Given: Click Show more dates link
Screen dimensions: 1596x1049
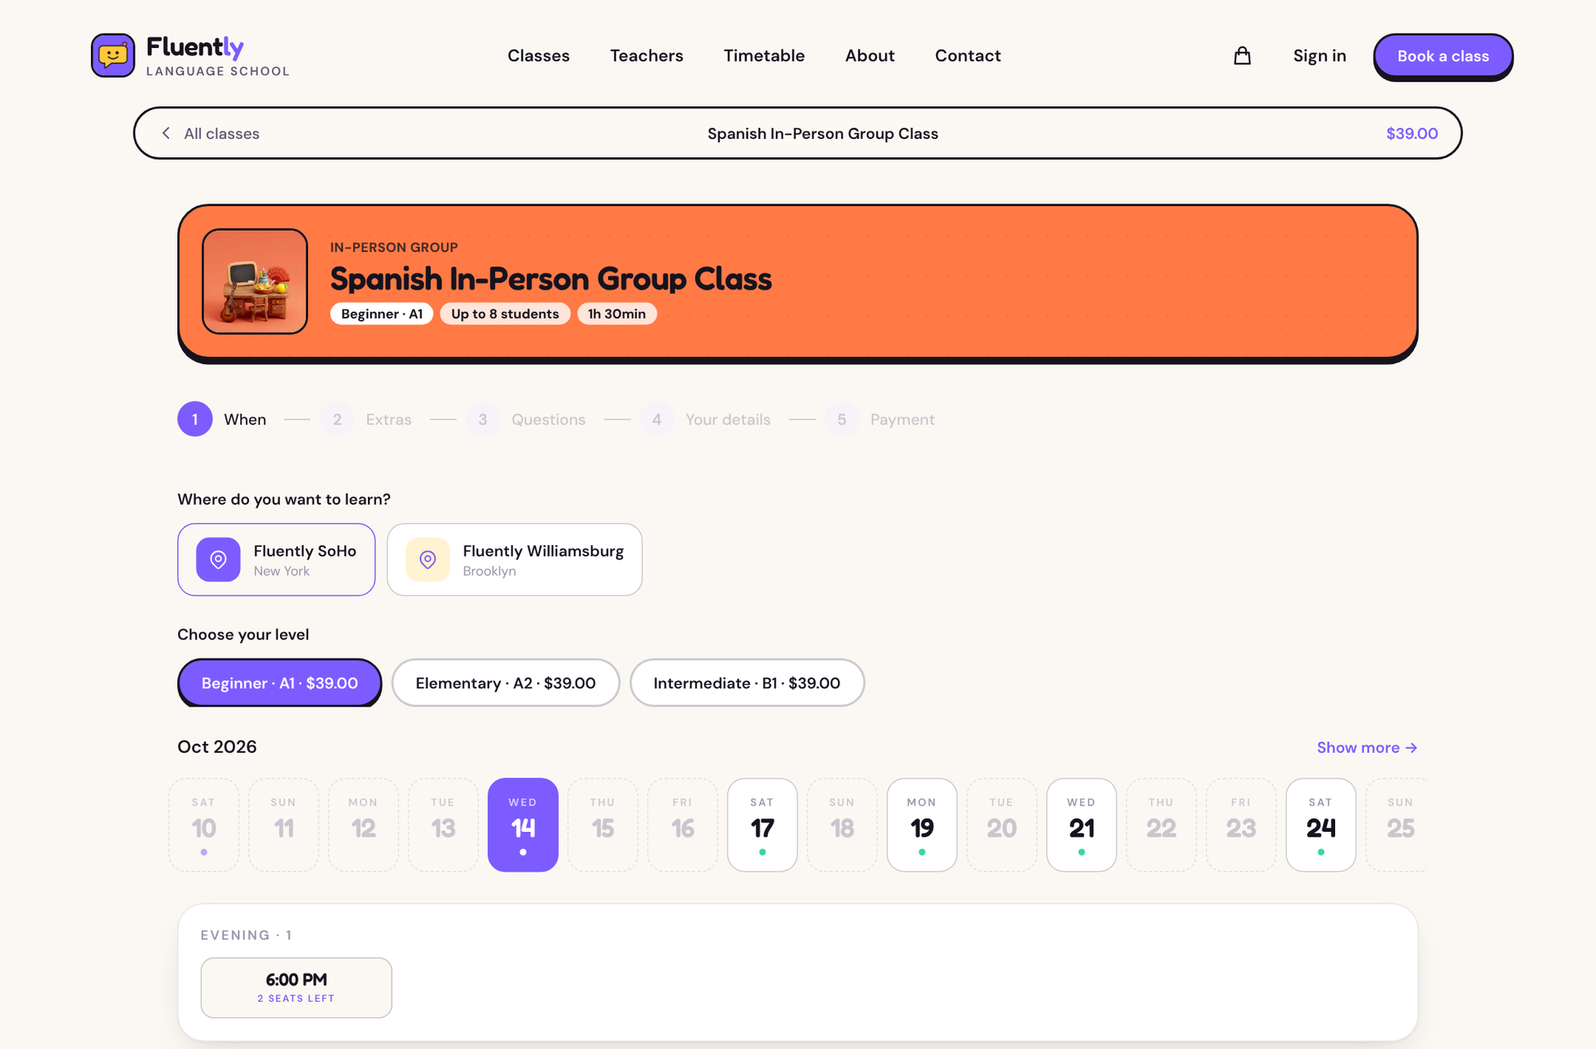Looking at the screenshot, I should point(1367,747).
